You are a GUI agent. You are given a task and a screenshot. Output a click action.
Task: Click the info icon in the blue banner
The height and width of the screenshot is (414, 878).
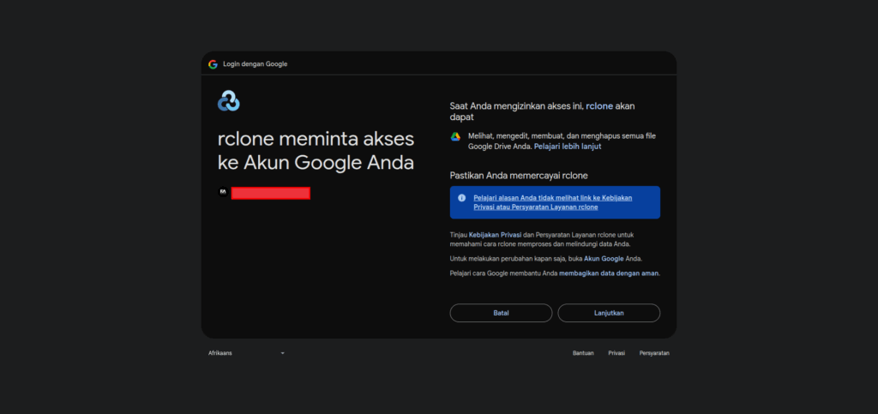click(x=462, y=198)
